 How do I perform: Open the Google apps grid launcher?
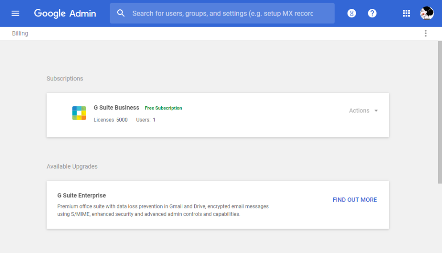click(x=406, y=13)
